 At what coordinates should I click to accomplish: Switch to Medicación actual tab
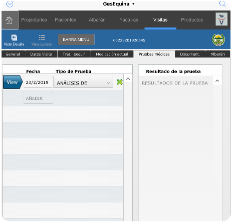(x=112, y=54)
